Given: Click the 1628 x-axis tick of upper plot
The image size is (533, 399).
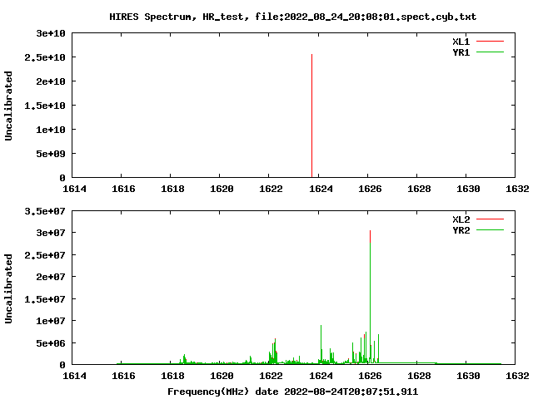Looking at the screenshot, I should 419,189.
